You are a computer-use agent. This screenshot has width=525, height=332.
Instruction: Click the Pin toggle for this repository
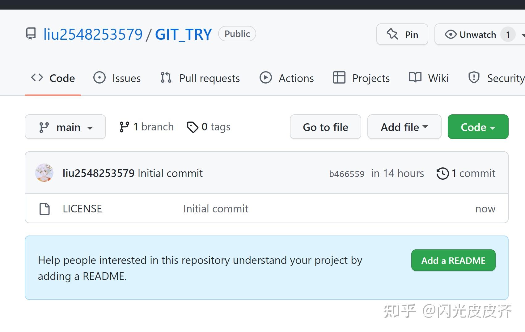[402, 34]
